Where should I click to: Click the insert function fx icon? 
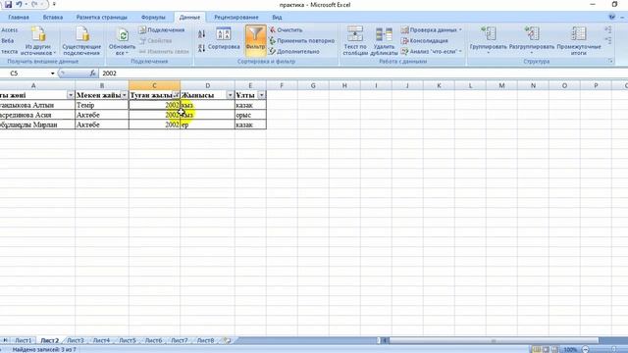(x=92, y=74)
